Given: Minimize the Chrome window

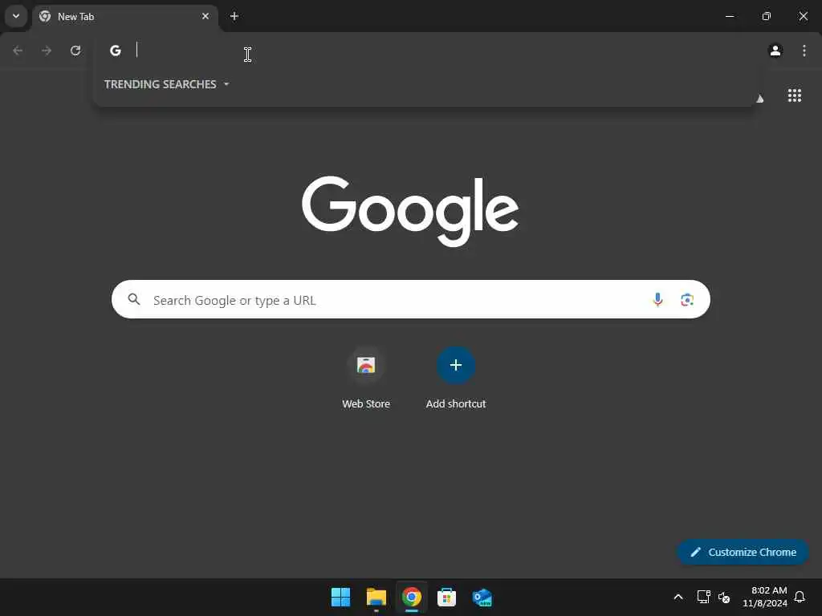Looking at the screenshot, I should click(729, 16).
